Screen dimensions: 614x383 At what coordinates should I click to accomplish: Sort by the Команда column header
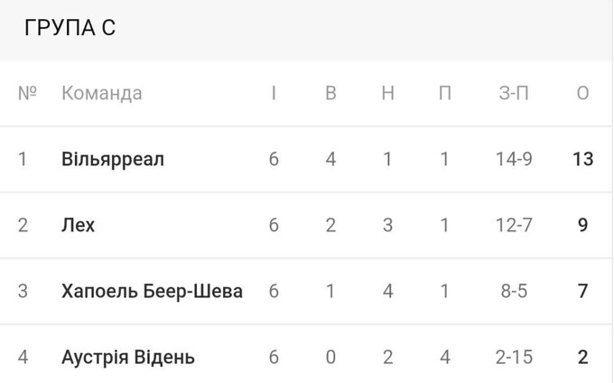(x=101, y=94)
